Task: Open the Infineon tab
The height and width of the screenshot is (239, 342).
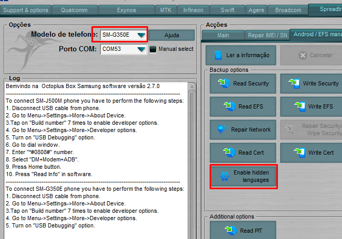Action: click(x=193, y=10)
